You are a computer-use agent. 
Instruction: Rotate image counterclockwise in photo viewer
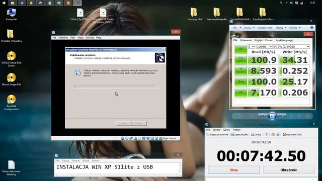click(x=292, y=116)
